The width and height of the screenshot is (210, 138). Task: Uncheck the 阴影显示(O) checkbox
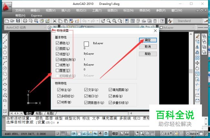click(86, 103)
